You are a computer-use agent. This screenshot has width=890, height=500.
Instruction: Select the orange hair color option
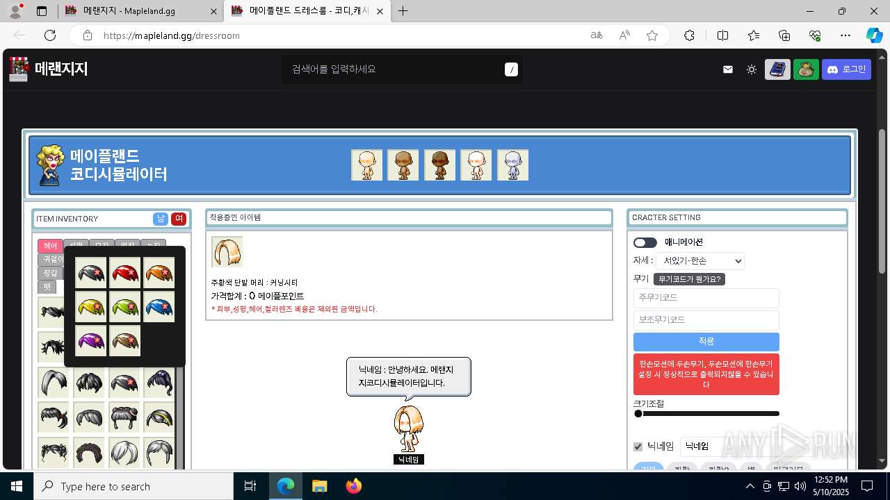[x=159, y=273]
